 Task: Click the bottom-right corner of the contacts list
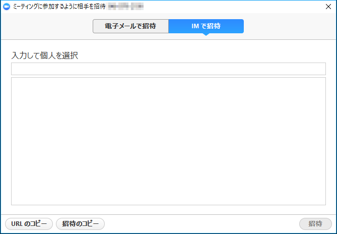[x=323, y=203]
